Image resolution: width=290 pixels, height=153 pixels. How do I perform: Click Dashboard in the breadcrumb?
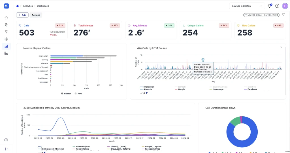pyautogui.click(x=43, y=6)
